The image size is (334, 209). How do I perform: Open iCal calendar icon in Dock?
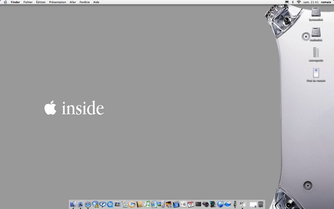[190, 204]
